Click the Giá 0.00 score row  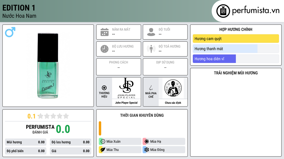(70, 151)
